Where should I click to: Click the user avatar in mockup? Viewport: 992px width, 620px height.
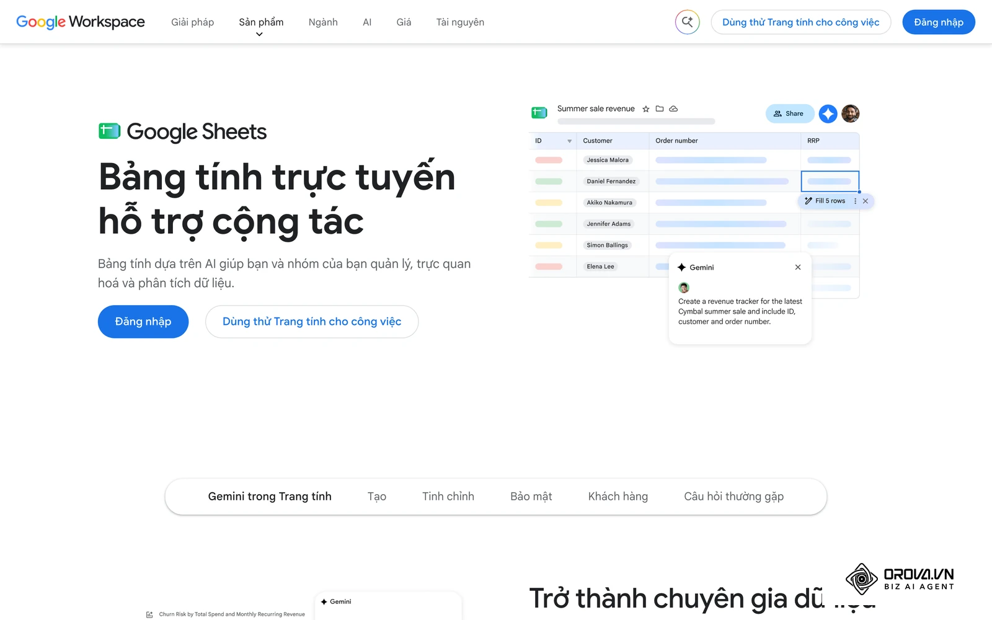(851, 113)
